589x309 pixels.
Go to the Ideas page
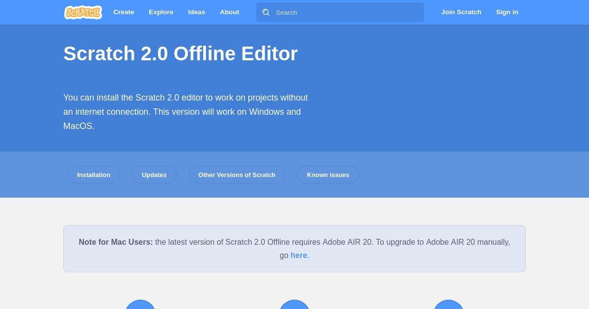[x=196, y=12]
